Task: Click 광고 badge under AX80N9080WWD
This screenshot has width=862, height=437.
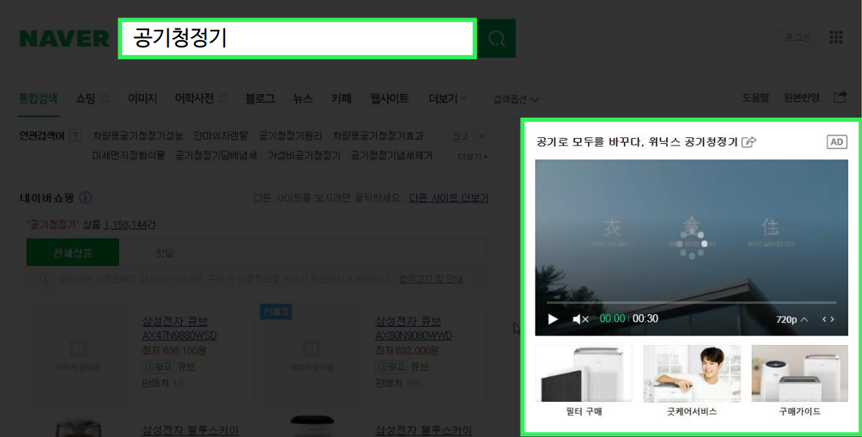Action: (x=391, y=367)
